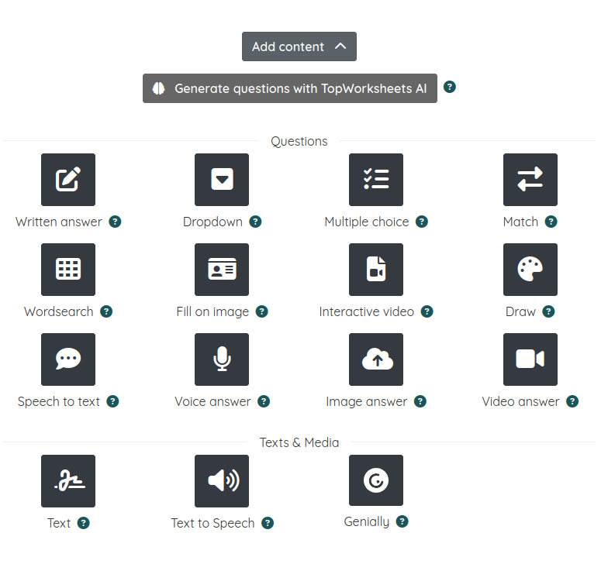Show help for Dropdown question type
This screenshot has width=608, height=564.
pyautogui.click(x=255, y=222)
